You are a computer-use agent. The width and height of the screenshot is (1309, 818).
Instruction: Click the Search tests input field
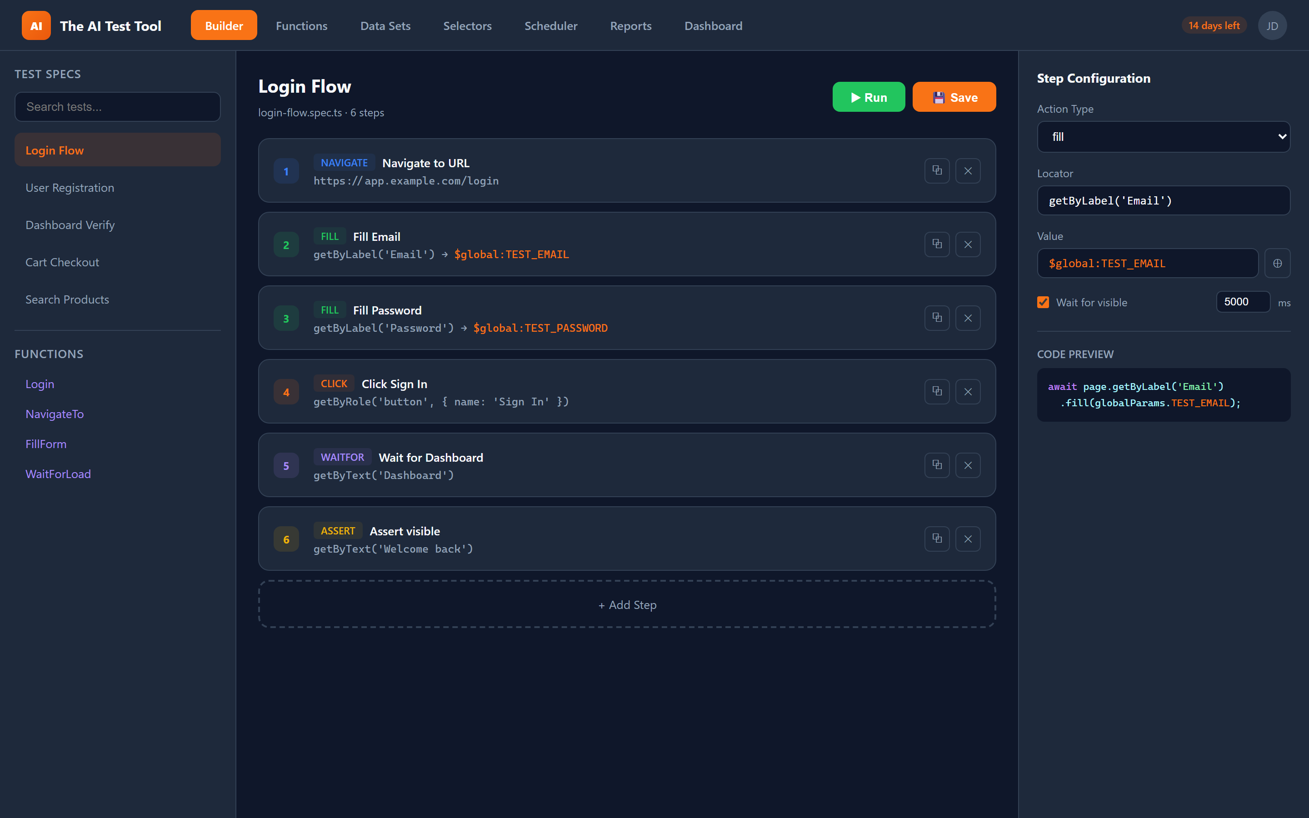tap(117, 107)
